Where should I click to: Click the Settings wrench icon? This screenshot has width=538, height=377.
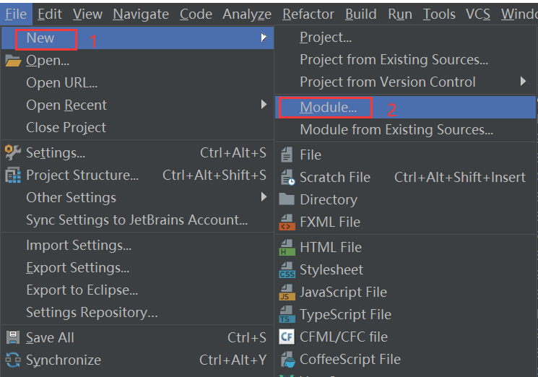point(13,152)
